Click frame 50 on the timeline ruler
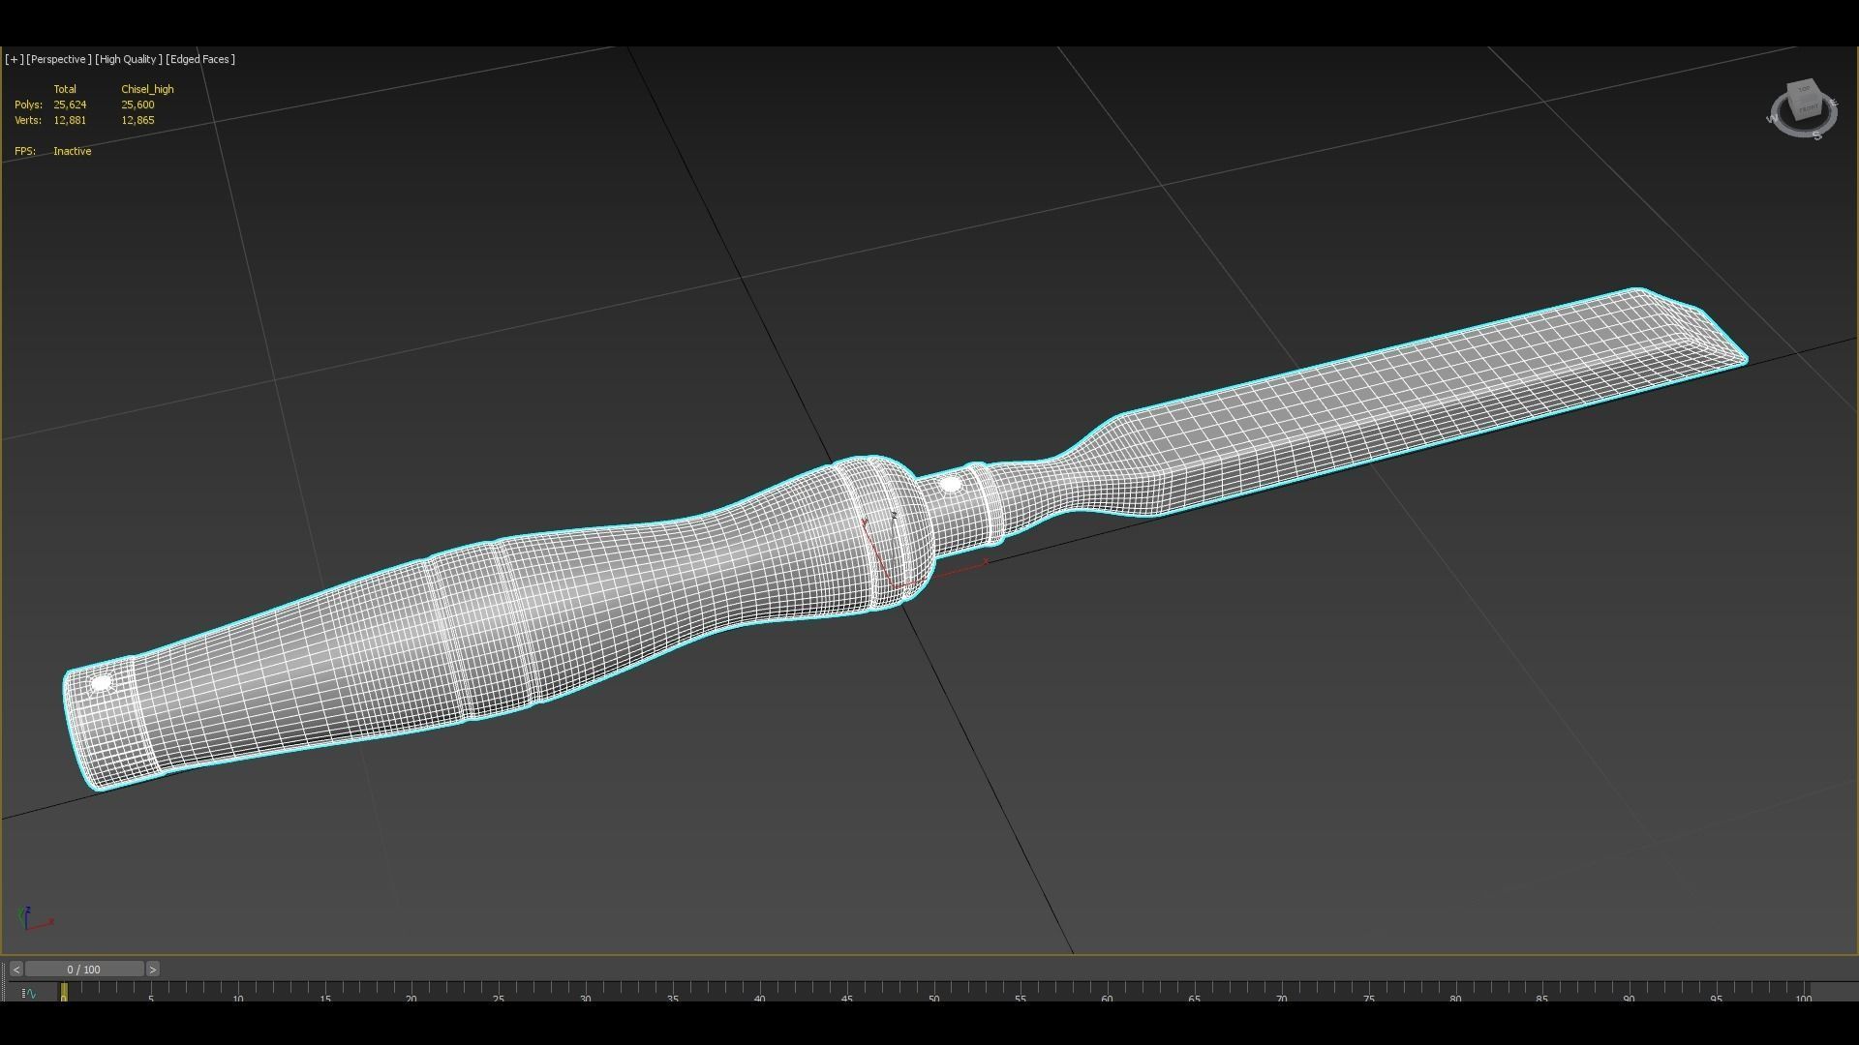Viewport: 1859px width, 1045px height. pyautogui.click(x=933, y=991)
